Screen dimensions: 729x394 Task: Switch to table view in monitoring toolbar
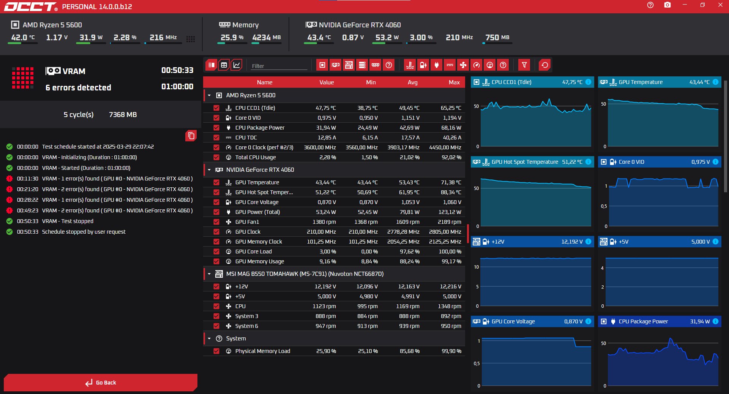tap(224, 65)
